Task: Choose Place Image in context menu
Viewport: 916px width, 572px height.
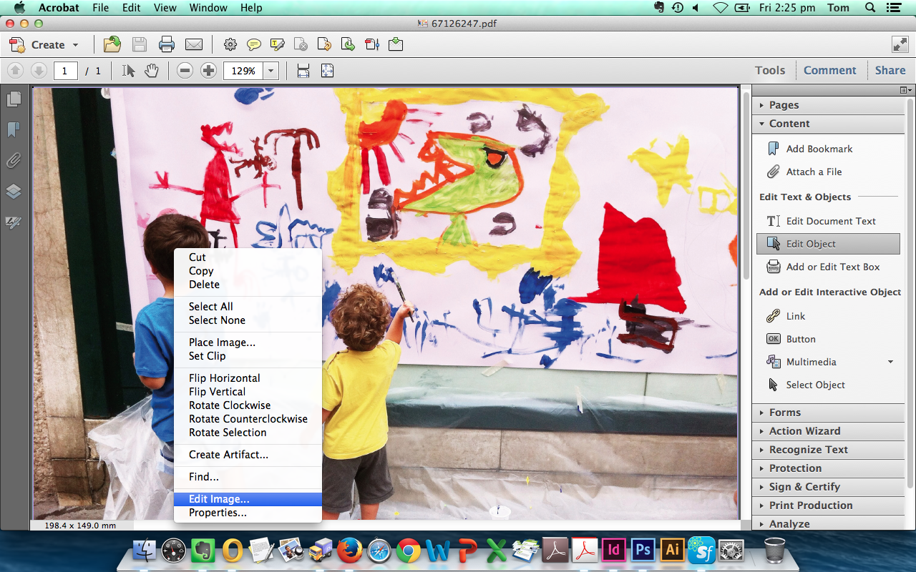Action: pos(248,342)
